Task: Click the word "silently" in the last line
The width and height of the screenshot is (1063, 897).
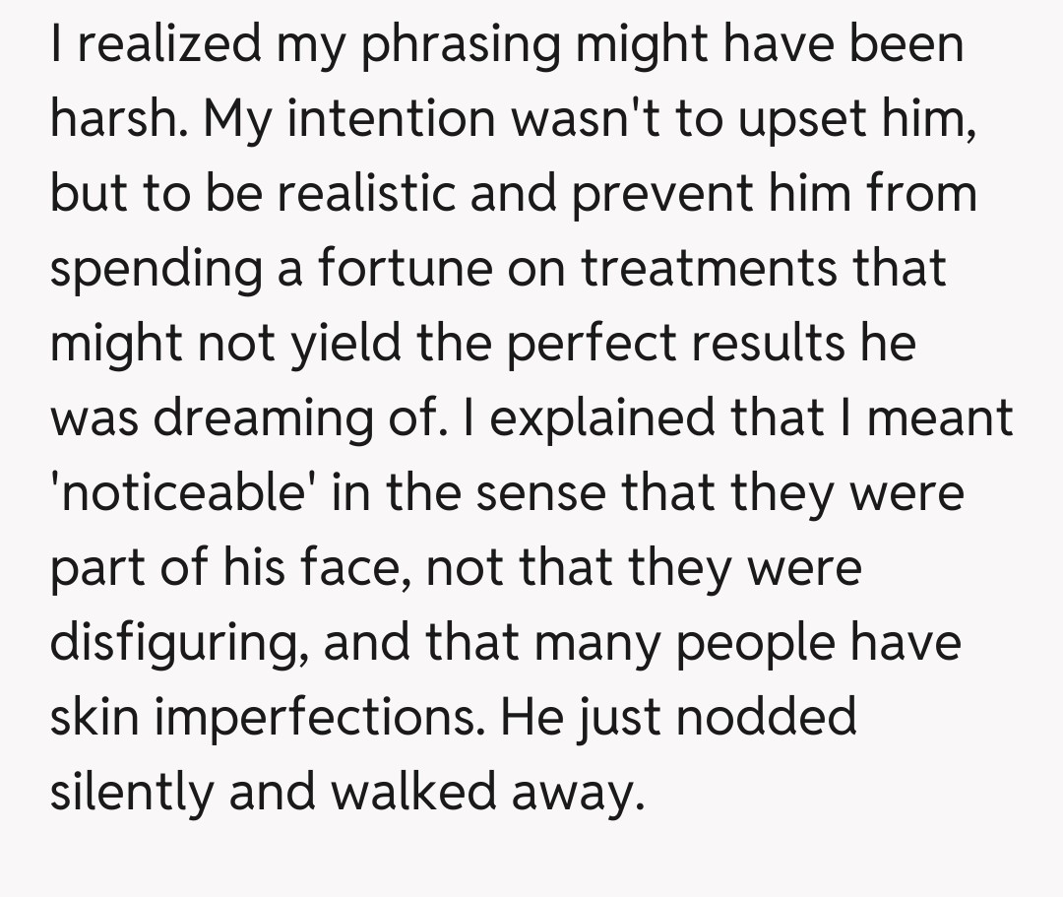Action: [x=130, y=792]
